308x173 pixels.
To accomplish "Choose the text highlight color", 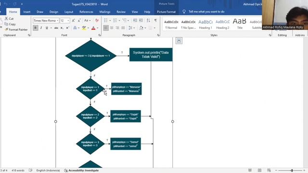I will pyautogui.click(x=84, y=28).
